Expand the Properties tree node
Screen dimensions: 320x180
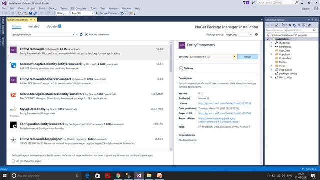point(271,43)
